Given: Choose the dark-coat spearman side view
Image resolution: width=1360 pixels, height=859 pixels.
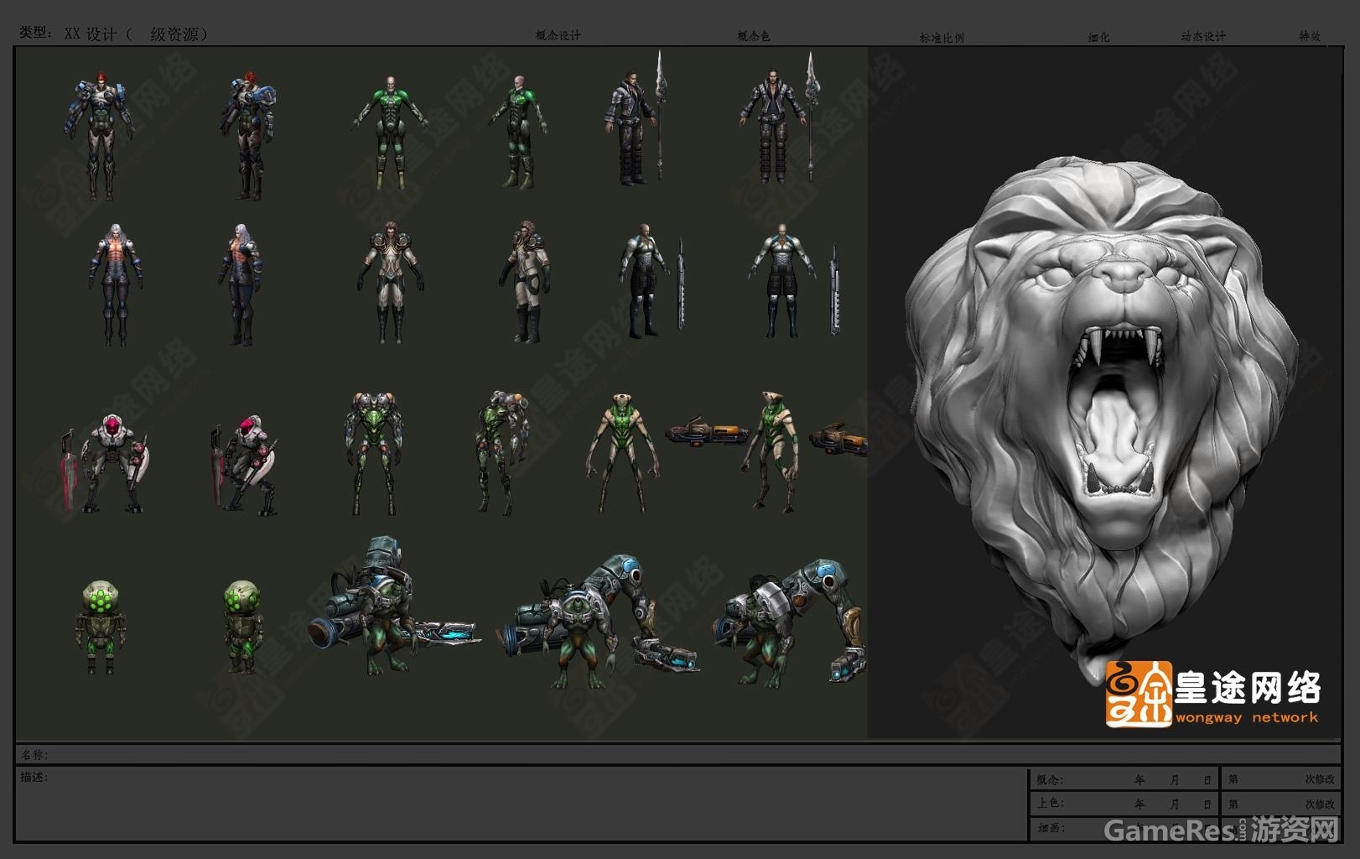Looking at the screenshot, I should click(636, 119).
